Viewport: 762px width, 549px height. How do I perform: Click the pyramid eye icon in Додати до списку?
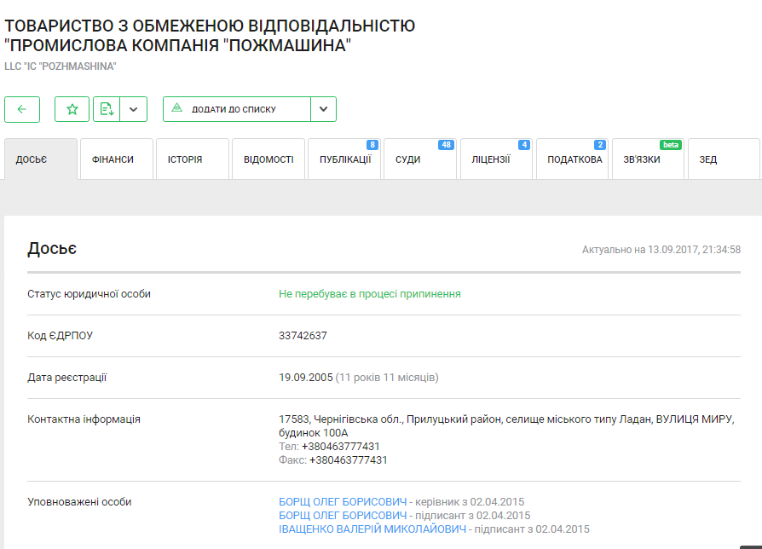pyautogui.click(x=177, y=109)
